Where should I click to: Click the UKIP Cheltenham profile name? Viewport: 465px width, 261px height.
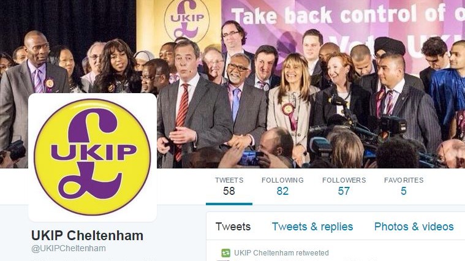pyautogui.click(x=87, y=235)
